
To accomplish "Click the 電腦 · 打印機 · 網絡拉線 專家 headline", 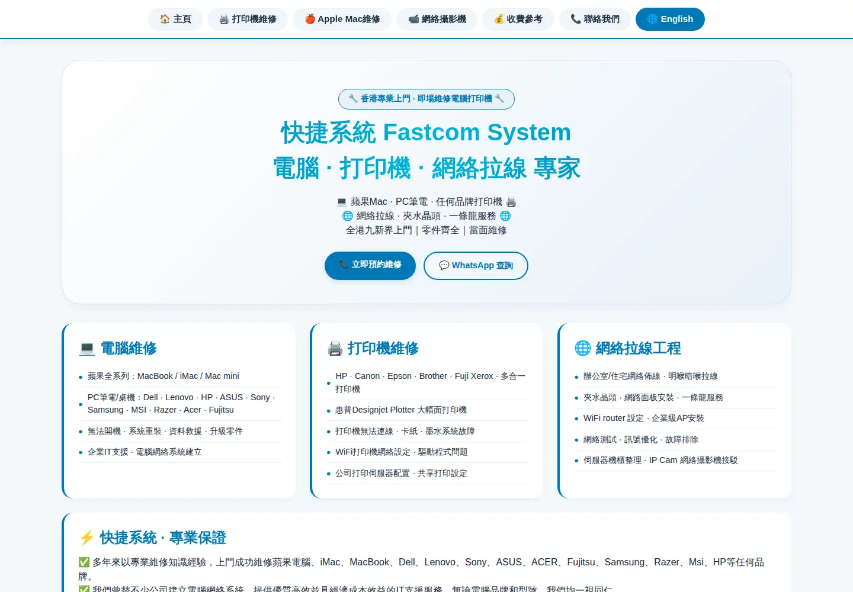I will tap(426, 168).
